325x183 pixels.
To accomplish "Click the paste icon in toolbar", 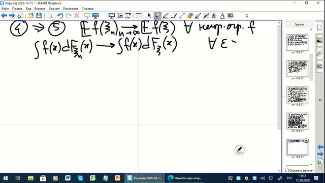I will click(x=50, y=16).
